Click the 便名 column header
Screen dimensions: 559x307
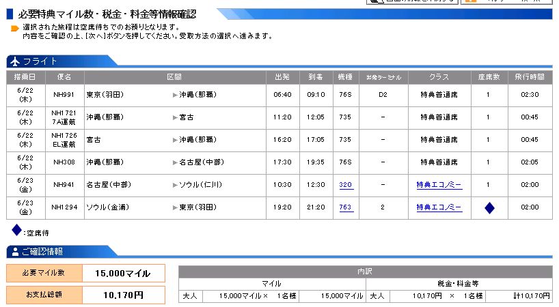coord(64,77)
